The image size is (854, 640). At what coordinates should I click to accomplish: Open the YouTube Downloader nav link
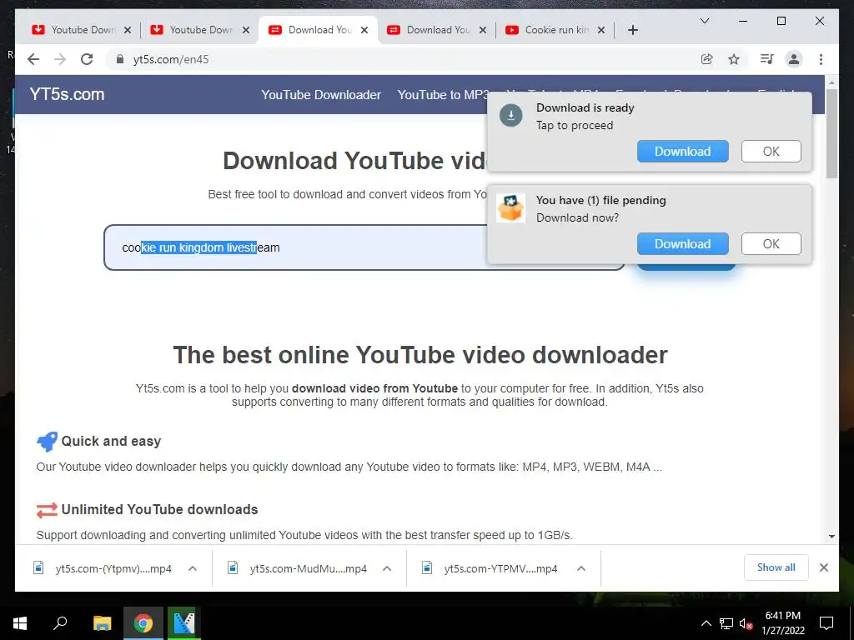tap(321, 95)
